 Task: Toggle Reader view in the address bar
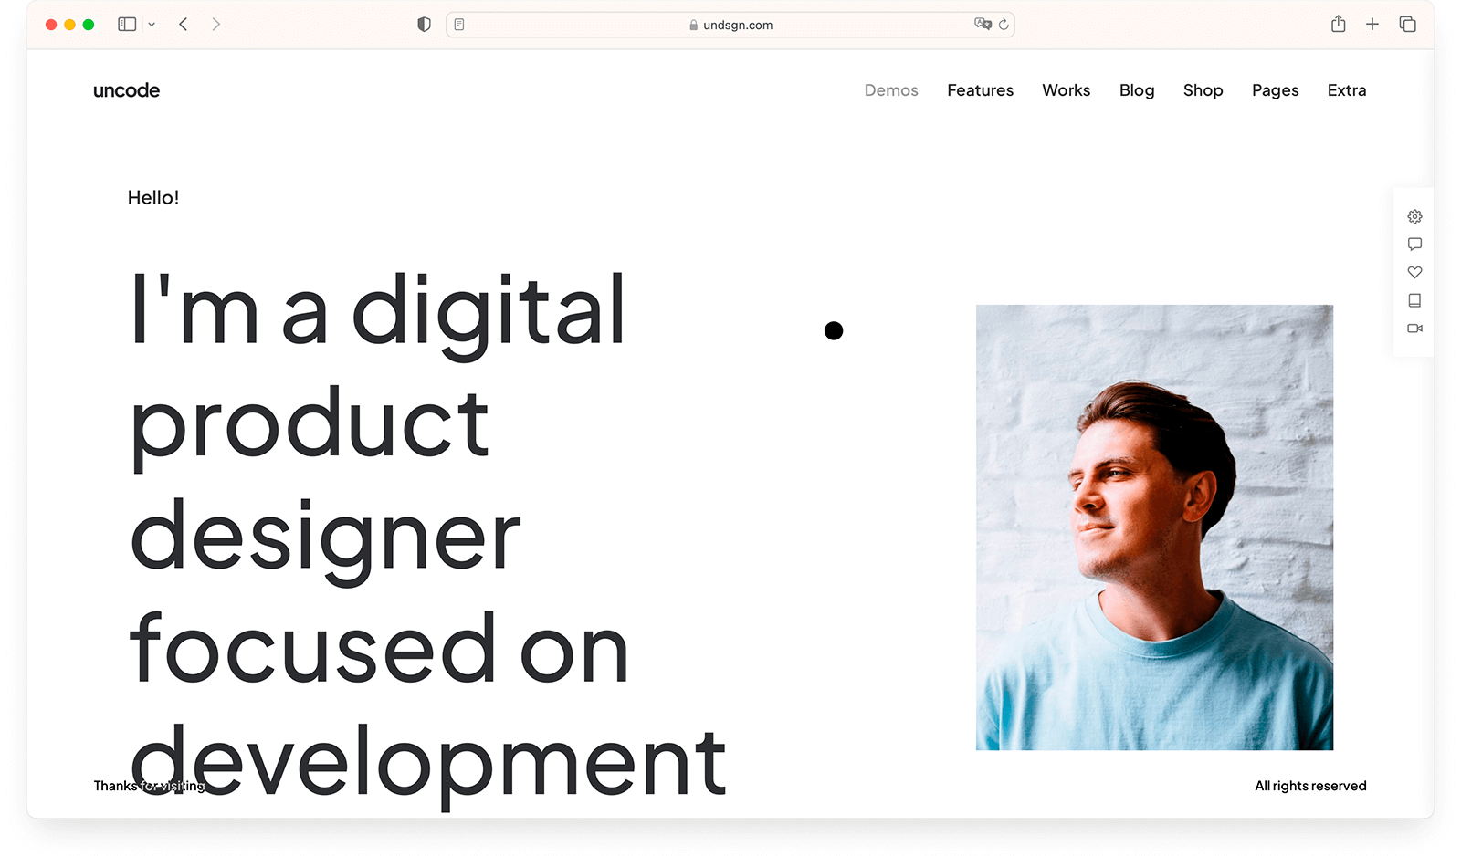[459, 25]
